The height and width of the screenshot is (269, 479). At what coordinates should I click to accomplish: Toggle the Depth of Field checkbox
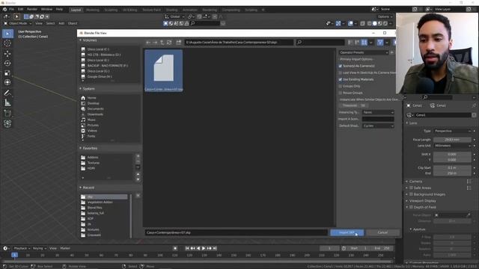click(411, 207)
